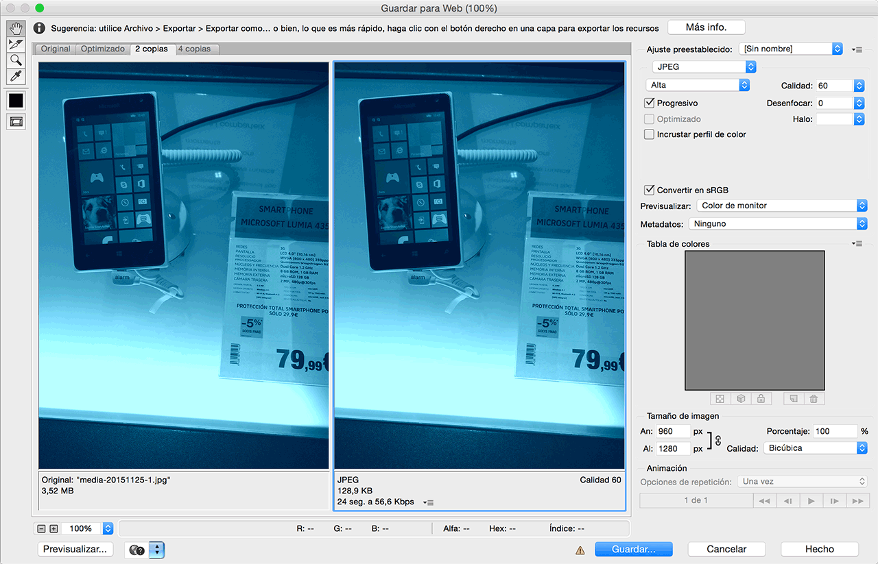Select the 2 copias tab

(152, 49)
